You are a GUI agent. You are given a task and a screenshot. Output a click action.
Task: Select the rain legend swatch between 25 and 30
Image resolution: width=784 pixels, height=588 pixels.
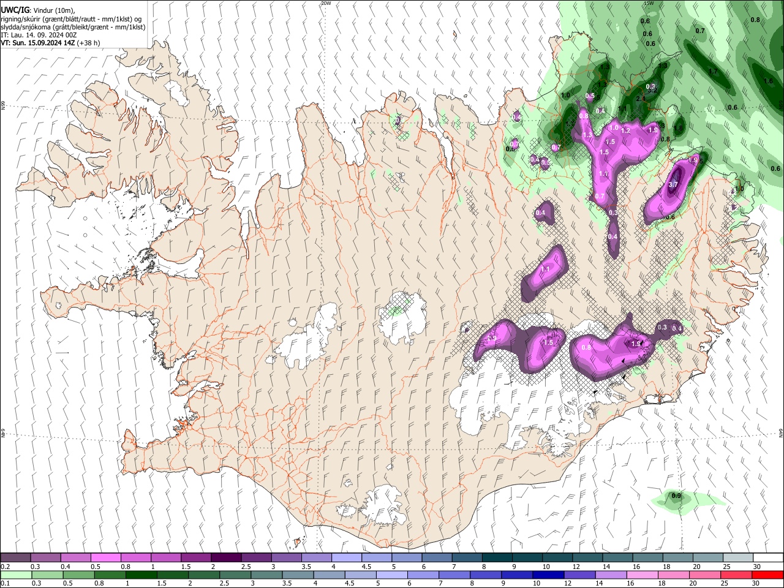tap(736, 575)
